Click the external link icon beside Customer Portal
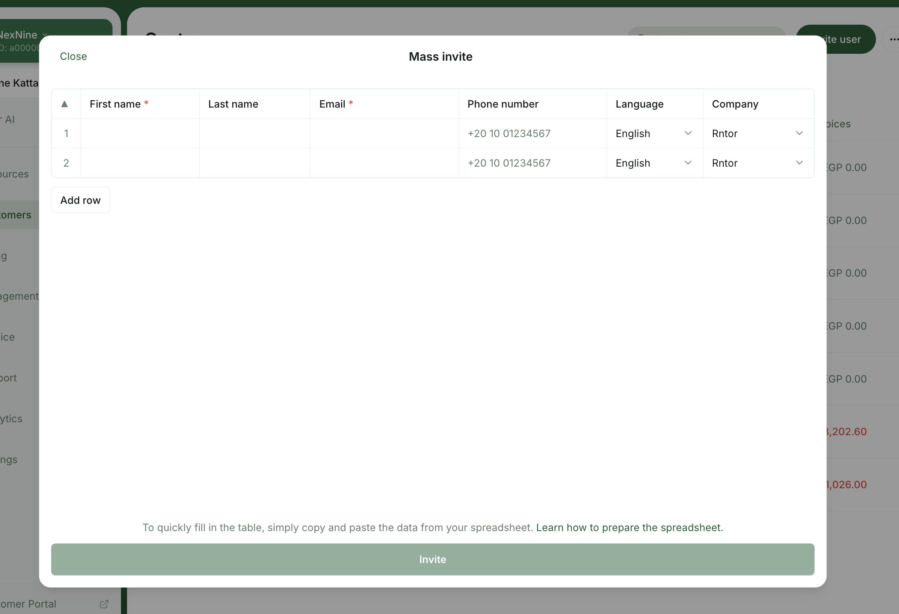Screen dimensions: 899x614 pyautogui.click(x=104, y=604)
